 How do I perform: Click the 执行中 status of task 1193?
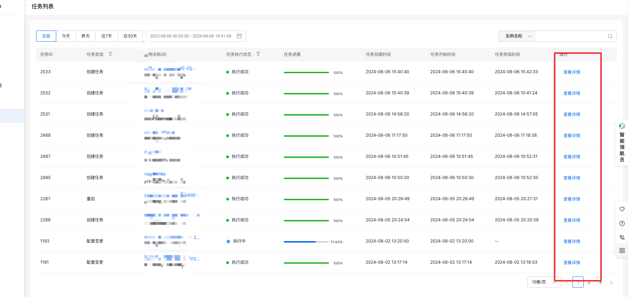click(x=236, y=241)
